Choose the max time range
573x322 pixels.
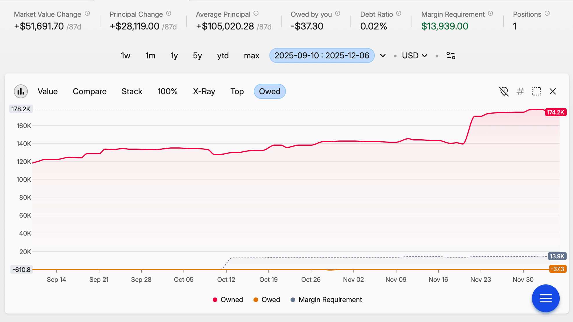[x=251, y=55]
